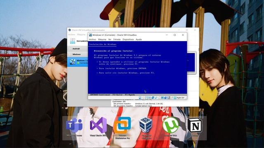Select Herramientas tools icon in VirtualBox manager

click(x=73, y=41)
